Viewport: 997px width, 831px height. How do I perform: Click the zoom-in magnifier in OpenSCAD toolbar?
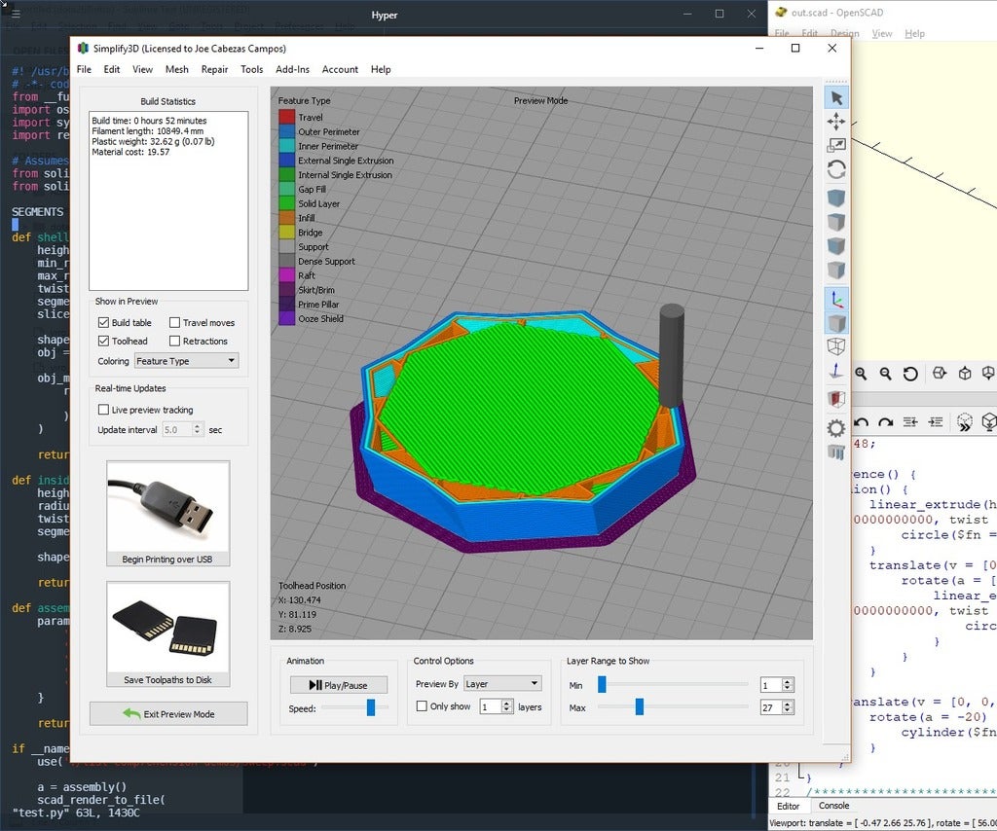861,374
